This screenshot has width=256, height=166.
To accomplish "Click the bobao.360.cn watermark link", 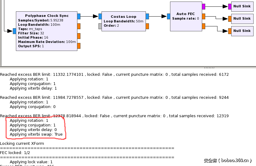I will pos(228,160).
